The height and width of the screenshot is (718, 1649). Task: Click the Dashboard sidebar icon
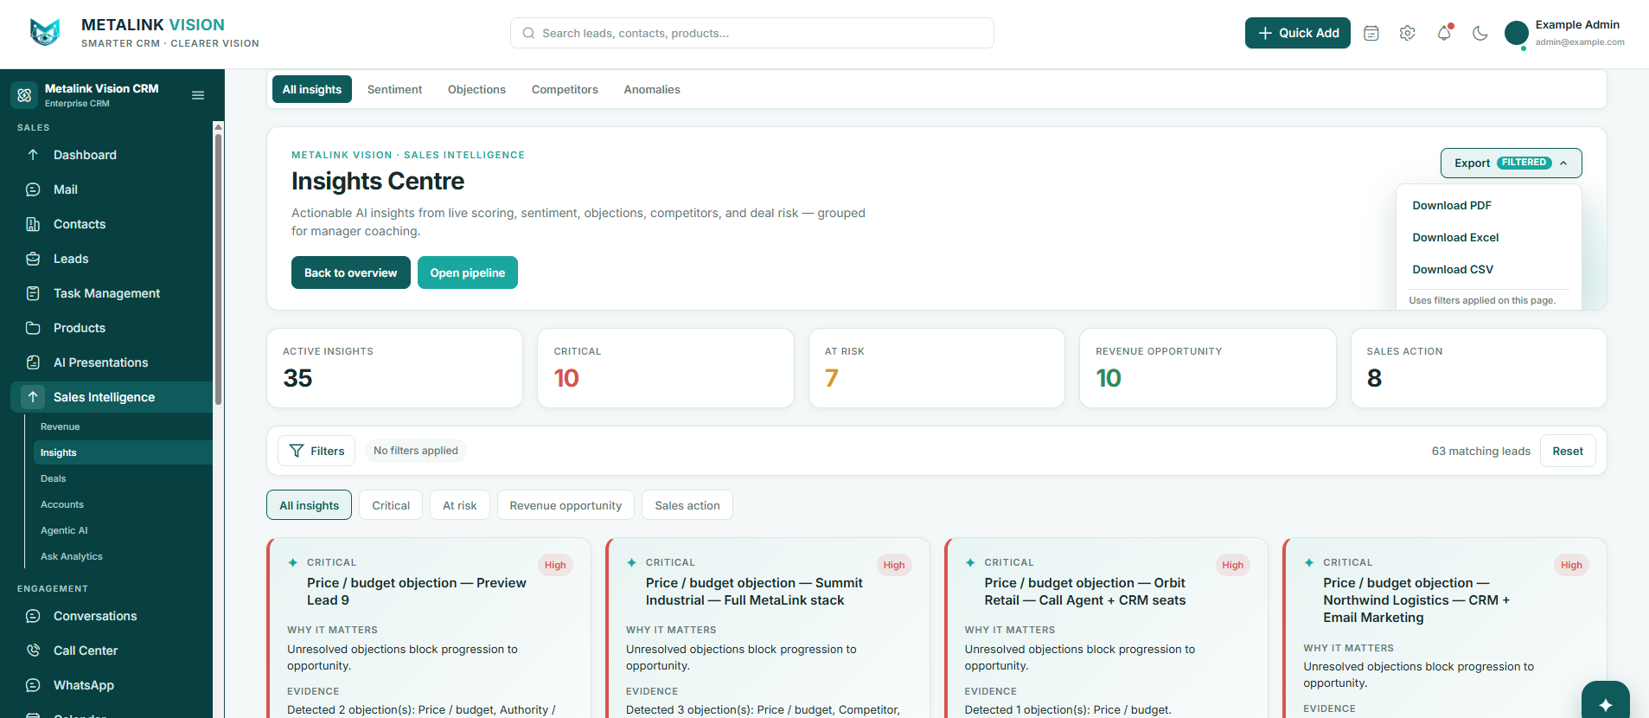[x=33, y=155]
